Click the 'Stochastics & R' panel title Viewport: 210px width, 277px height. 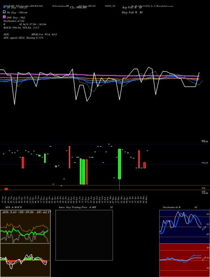(x=171, y=207)
